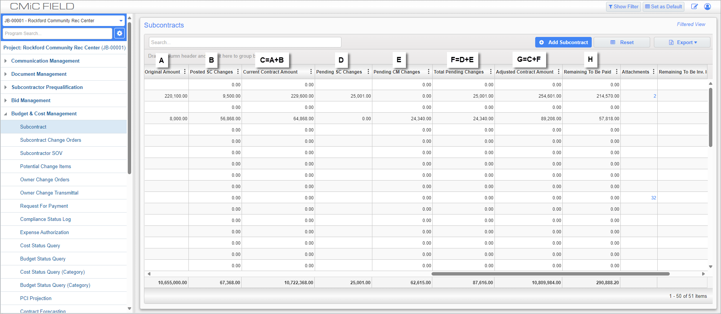Expand Document Management tree node

(6, 74)
